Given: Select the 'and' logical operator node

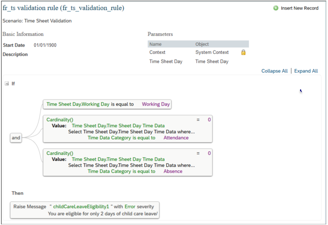Looking at the screenshot, I should click(x=16, y=138).
